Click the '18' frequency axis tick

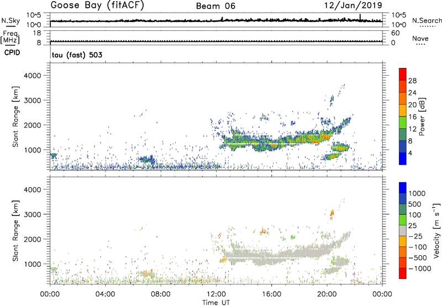[x=37, y=33]
